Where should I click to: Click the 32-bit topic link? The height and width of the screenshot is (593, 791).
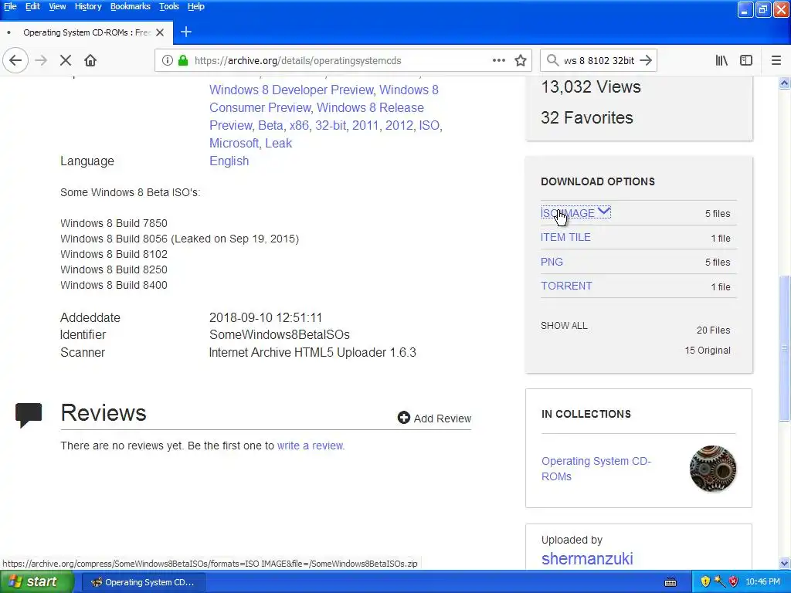click(331, 126)
